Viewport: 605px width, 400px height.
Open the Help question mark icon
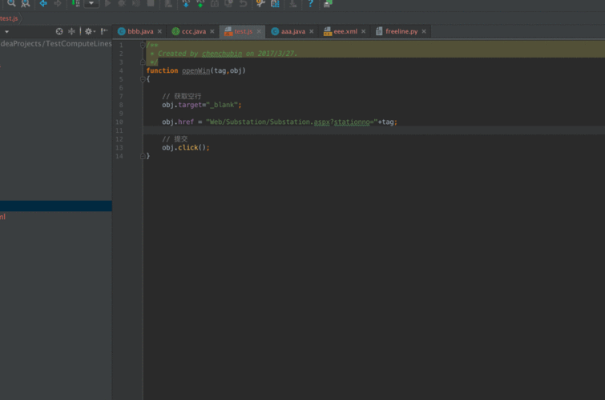click(311, 4)
